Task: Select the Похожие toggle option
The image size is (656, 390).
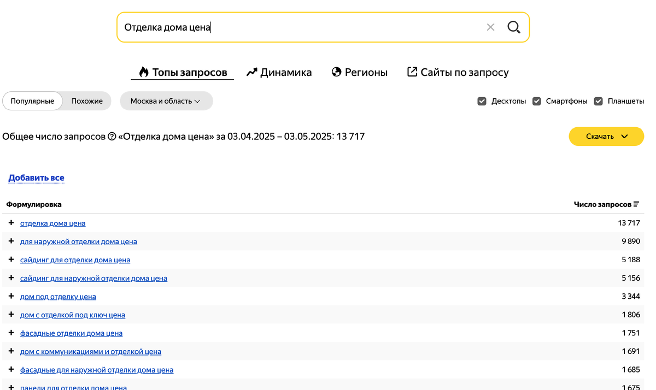Action: (x=87, y=101)
